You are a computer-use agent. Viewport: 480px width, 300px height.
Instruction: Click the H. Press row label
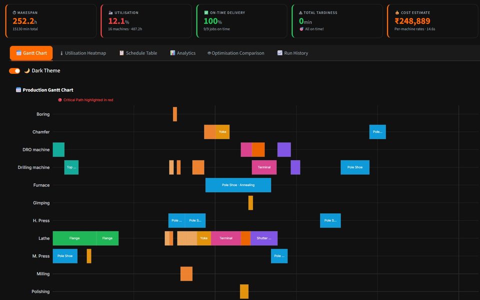[x=41, y=220]
